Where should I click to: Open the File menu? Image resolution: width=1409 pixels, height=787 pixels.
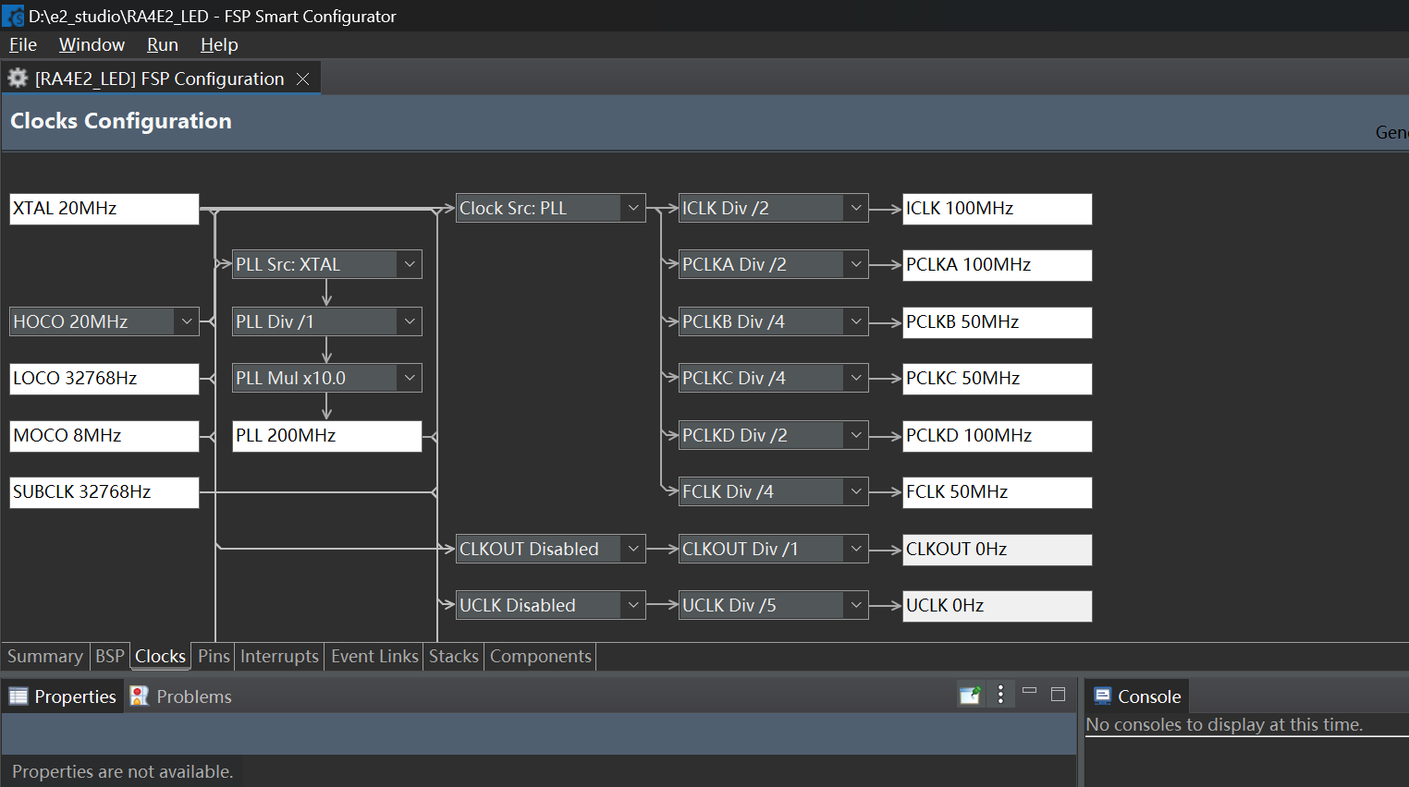coord(23,44)
